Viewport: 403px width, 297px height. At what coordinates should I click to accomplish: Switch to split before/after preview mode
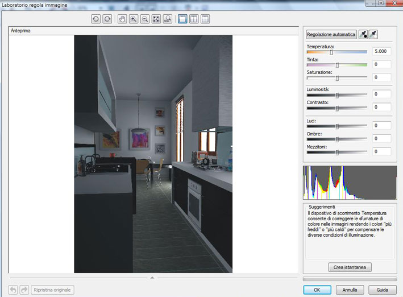click(205, 19)
